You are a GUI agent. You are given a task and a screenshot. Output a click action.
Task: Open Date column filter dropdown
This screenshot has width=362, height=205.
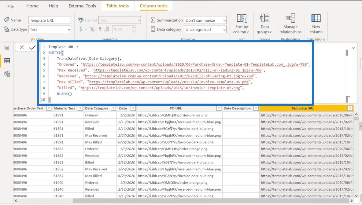pos(133,108)
